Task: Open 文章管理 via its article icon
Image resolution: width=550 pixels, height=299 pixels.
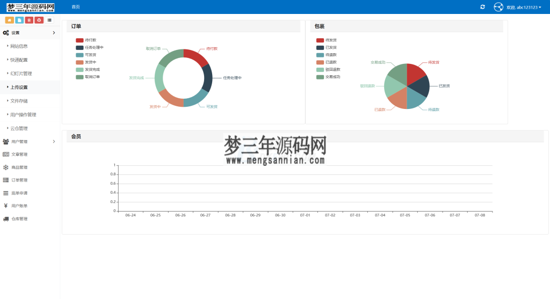Action: click(6, 154)
